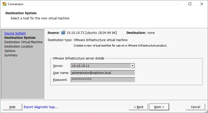Image resolution: width=208 pixels, height=113 pixels.
Task: Click the User name input field
Action: pos(103,73)
